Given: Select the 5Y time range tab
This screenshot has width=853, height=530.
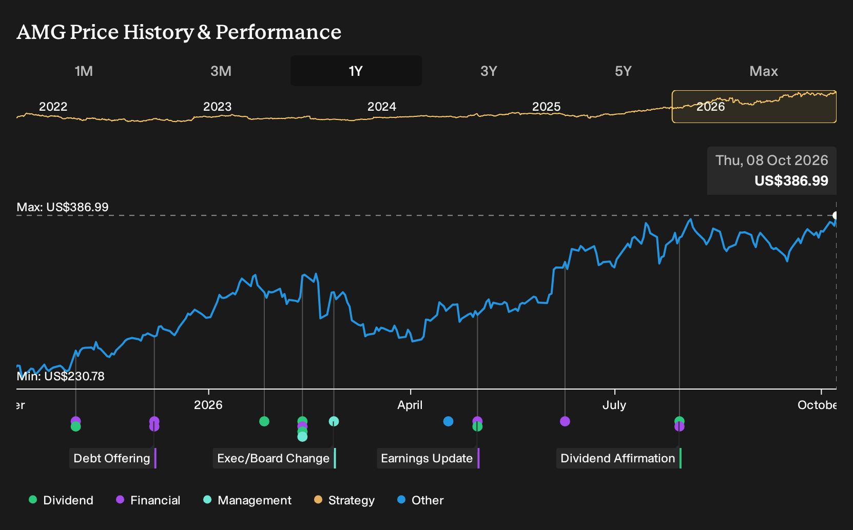Looking at the screenshot, I should [623, 71].
